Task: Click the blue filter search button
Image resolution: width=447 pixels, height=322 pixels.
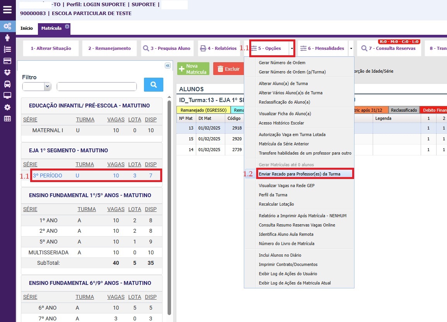Action: [153, 85]
